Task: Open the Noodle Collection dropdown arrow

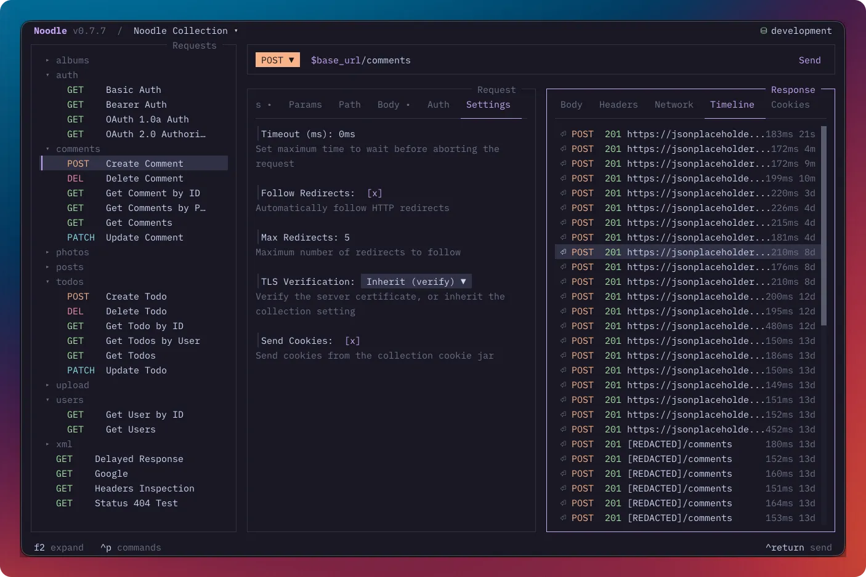Action: [x=236, y=31]
